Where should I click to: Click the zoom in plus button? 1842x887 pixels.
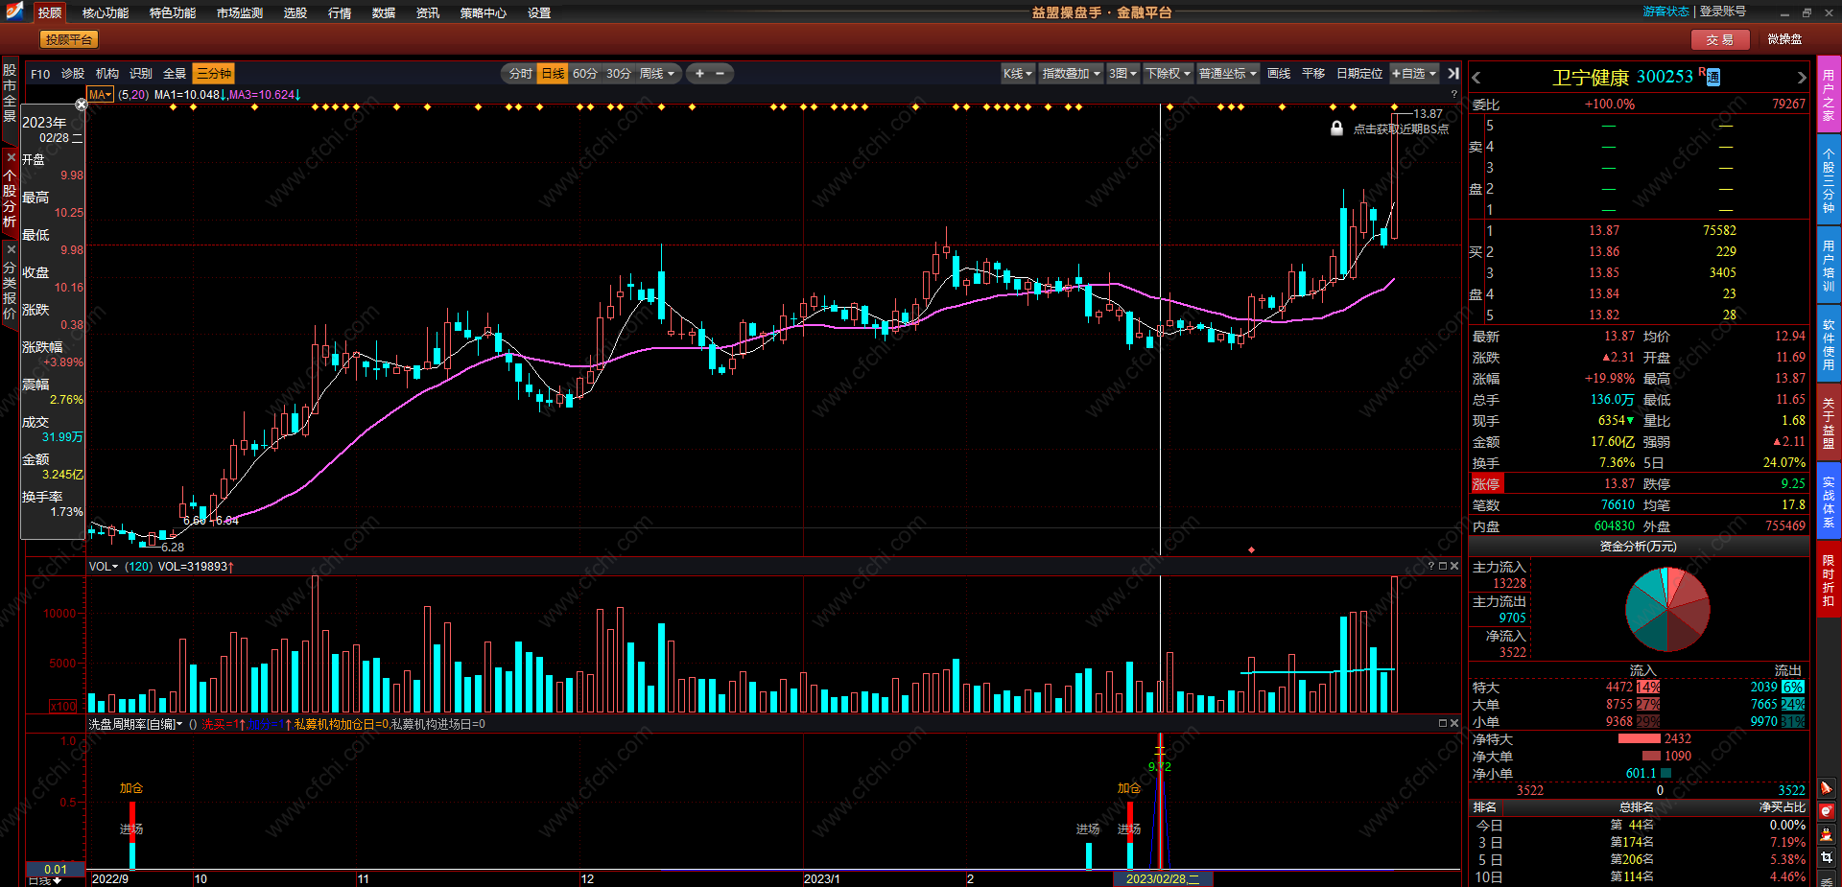point(699,74)
